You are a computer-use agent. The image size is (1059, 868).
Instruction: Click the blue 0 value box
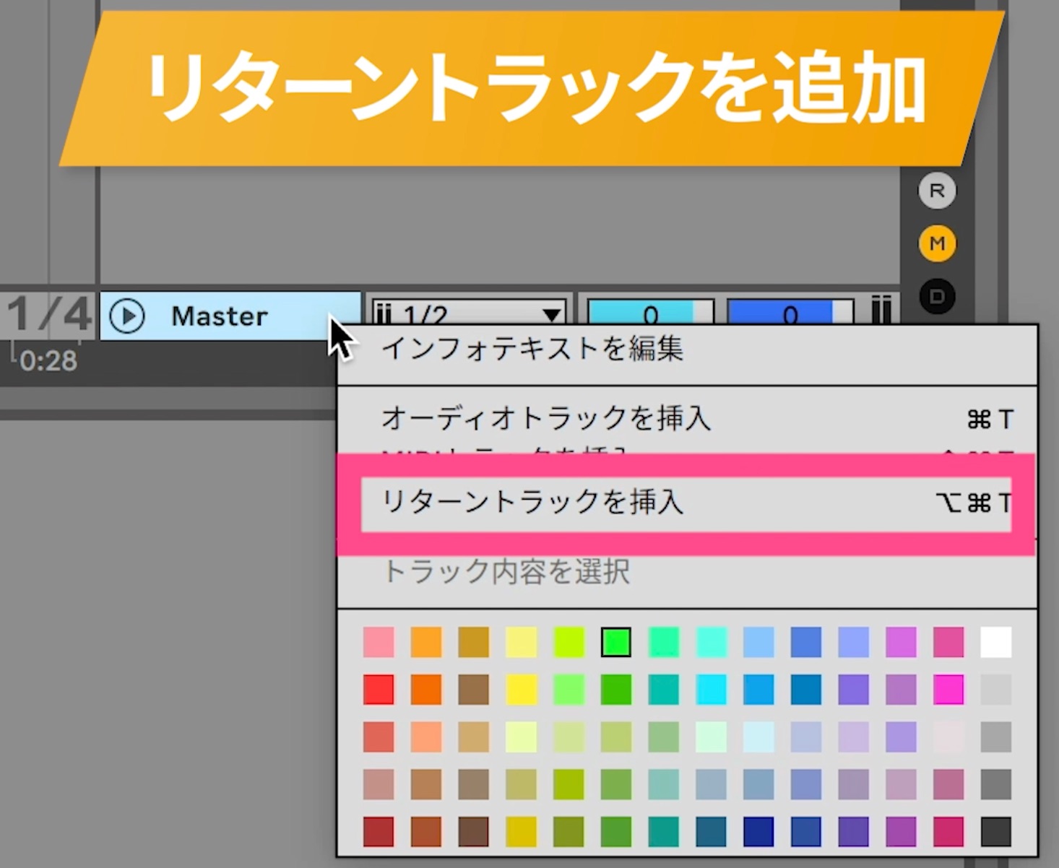click(x=790, y=313)
